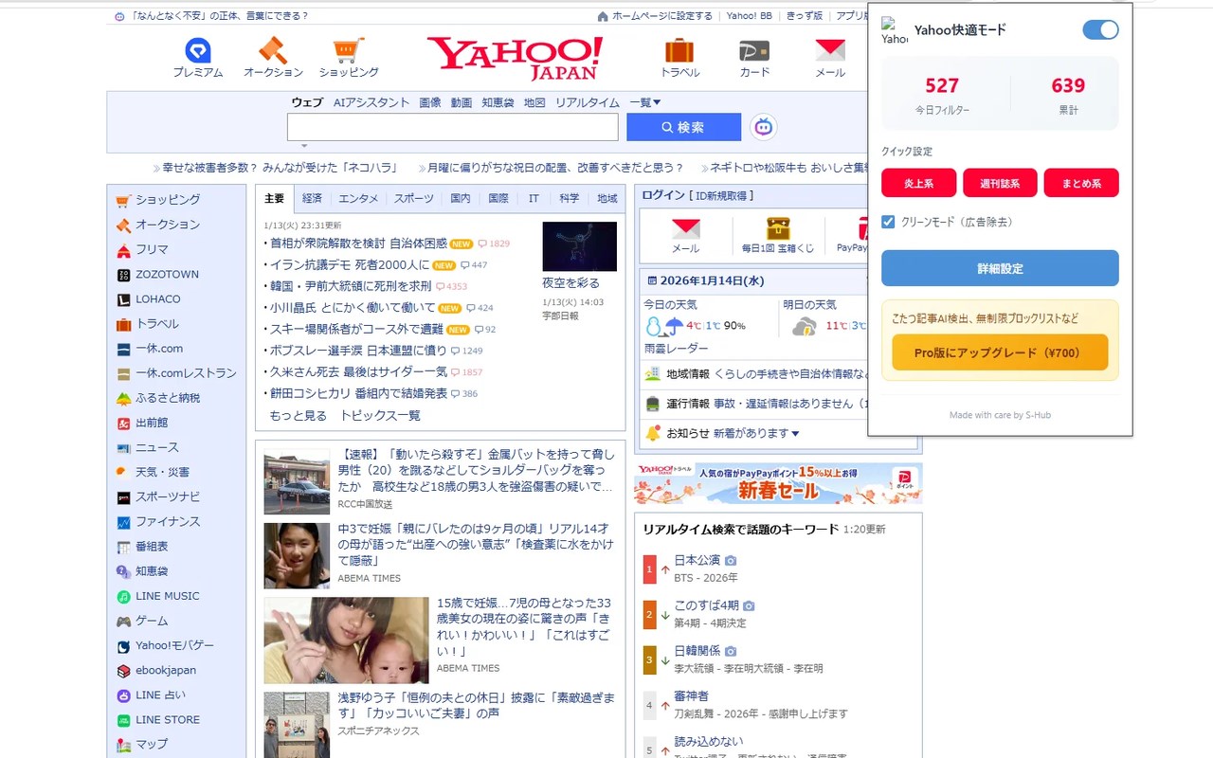Click the メール icon in the login panel

tap(685, 228)
